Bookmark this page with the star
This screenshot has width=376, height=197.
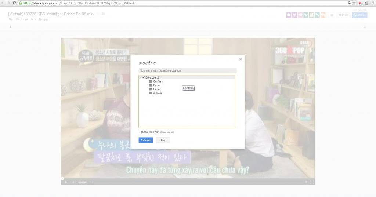(x=354, y=3)
